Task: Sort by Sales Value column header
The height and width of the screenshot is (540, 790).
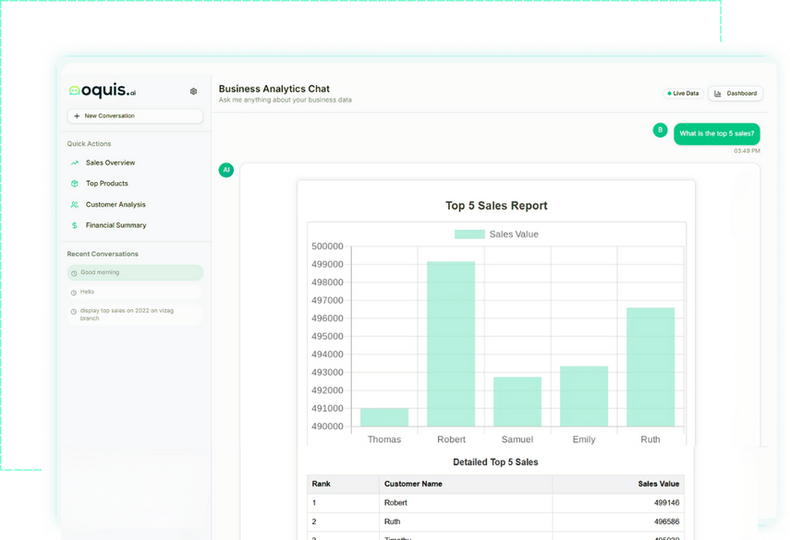Action: (658, 484)
